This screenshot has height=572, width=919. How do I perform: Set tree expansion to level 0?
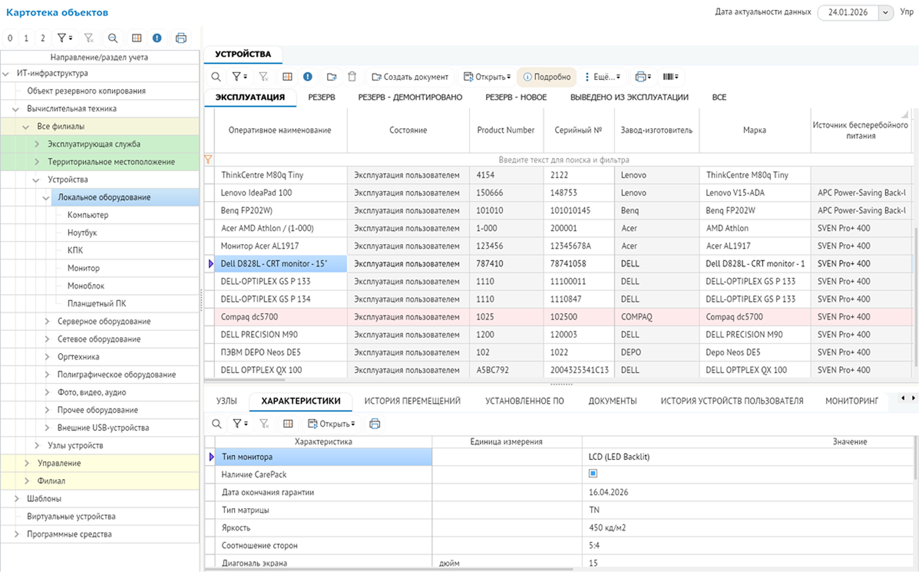coord(10,38)
